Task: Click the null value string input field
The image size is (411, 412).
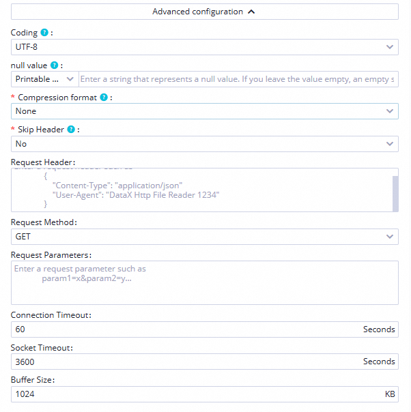Action: [238, 79]
